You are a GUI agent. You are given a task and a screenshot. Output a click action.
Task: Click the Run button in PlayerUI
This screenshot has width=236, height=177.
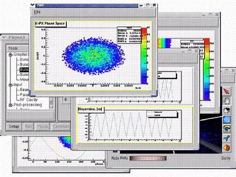[29, 126]
